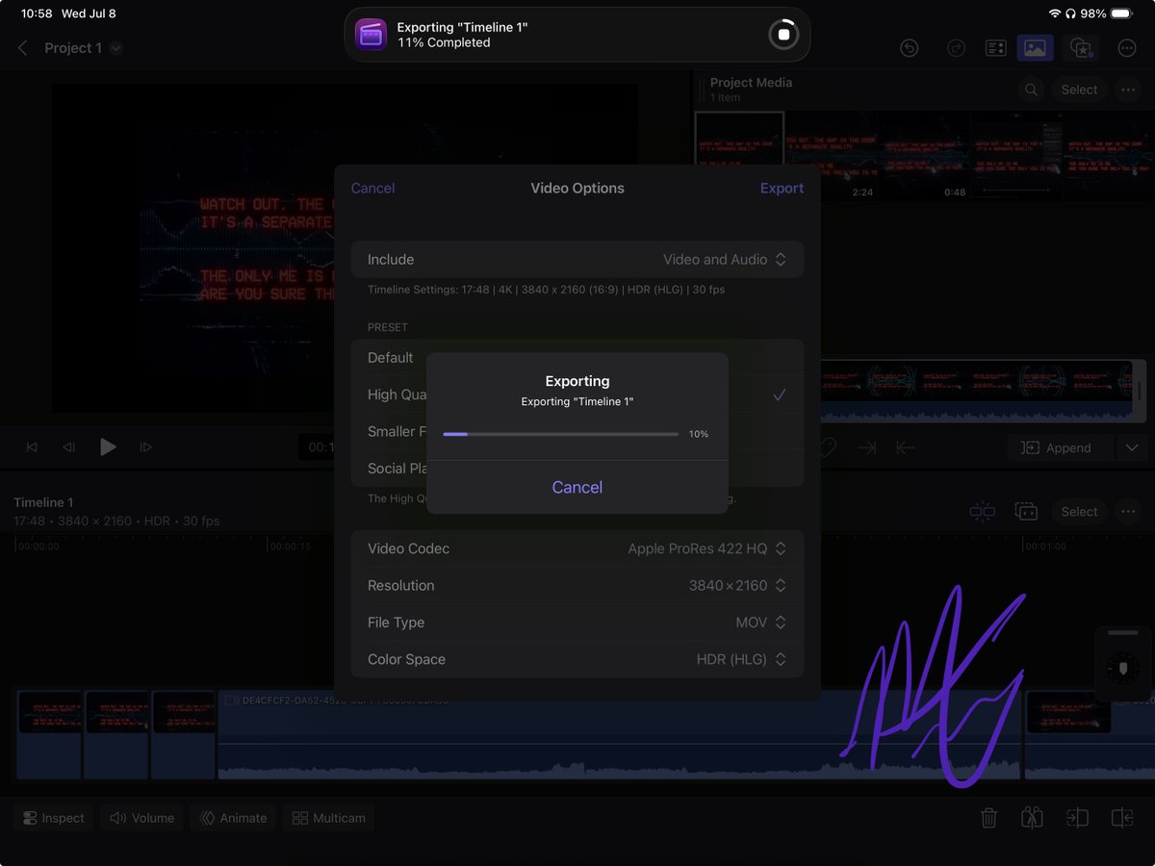Trim clip start to playhead icon

tap(1077, 818)
